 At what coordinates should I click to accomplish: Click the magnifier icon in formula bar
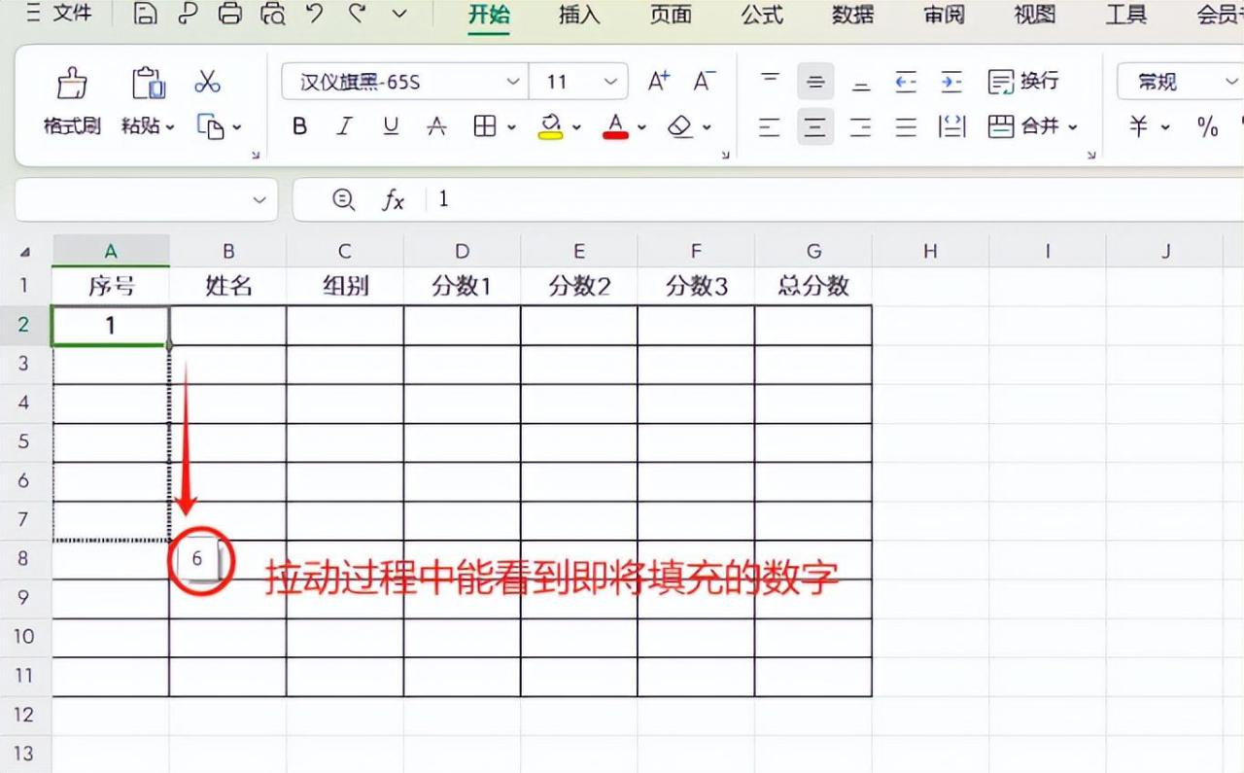tap(343, 199)
